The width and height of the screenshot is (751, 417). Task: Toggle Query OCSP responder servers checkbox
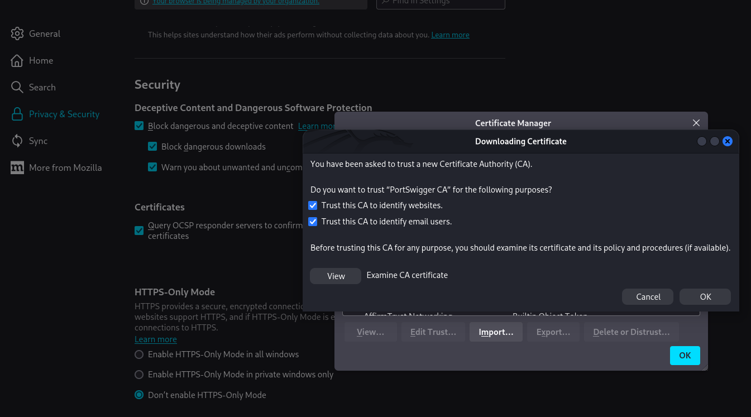tap(139, 231)
